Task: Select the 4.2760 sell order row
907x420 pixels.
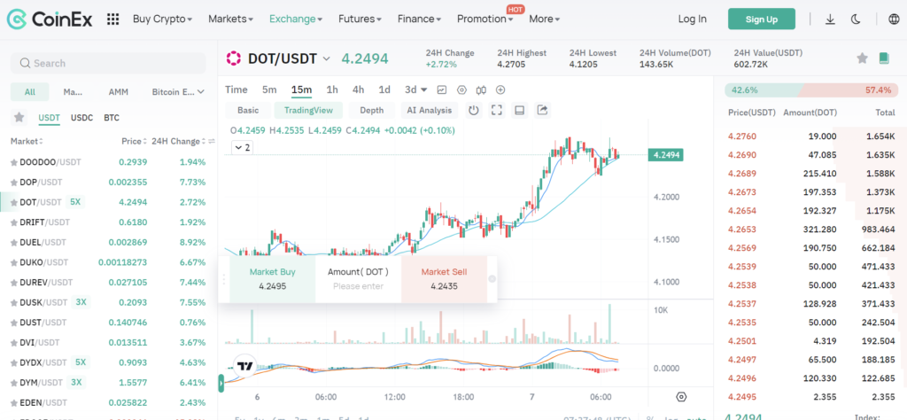Action: pyautogui.click(x=811, y=136)
